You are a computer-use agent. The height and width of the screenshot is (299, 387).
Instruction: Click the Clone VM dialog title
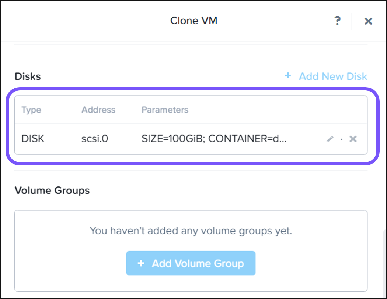coord(193,21)
